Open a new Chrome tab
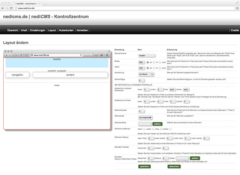Image resolution: width=240 pixels, height=175 pixels. coord(45,4)
